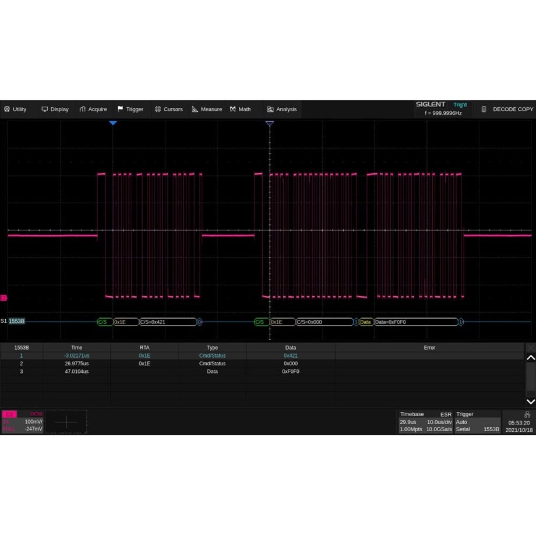Click the Acquire waveform icon
536x536 pixels.
(83, 110)
